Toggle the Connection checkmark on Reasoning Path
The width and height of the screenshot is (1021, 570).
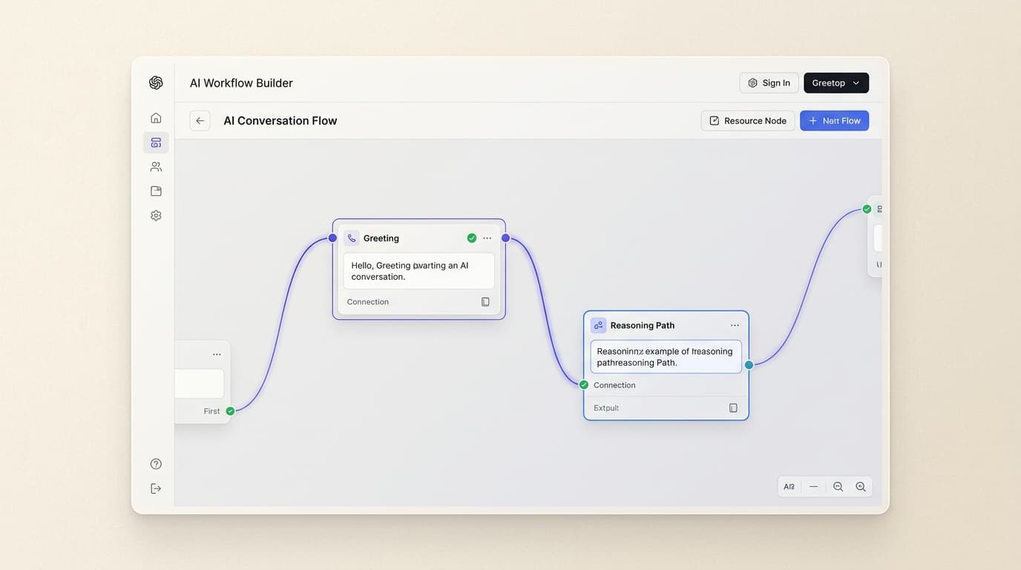[x=583, y=384]
